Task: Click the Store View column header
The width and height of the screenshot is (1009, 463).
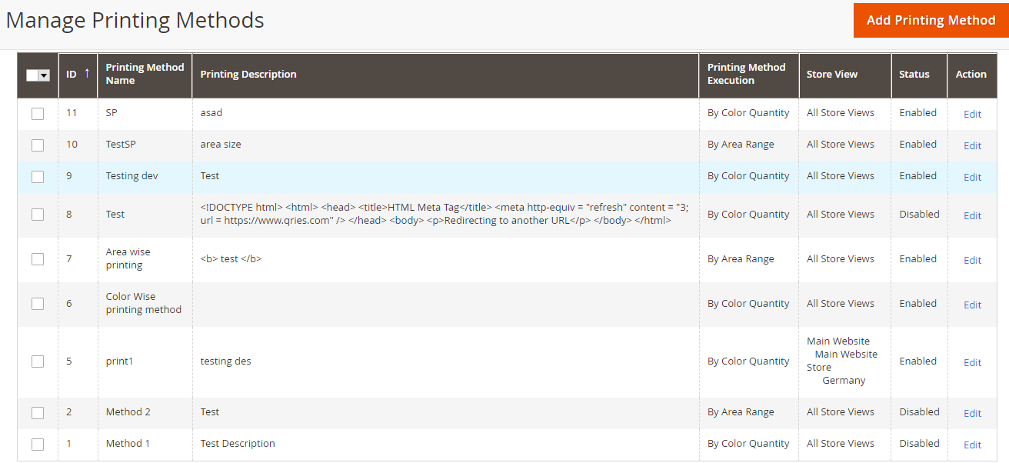Action: (831, 75)
